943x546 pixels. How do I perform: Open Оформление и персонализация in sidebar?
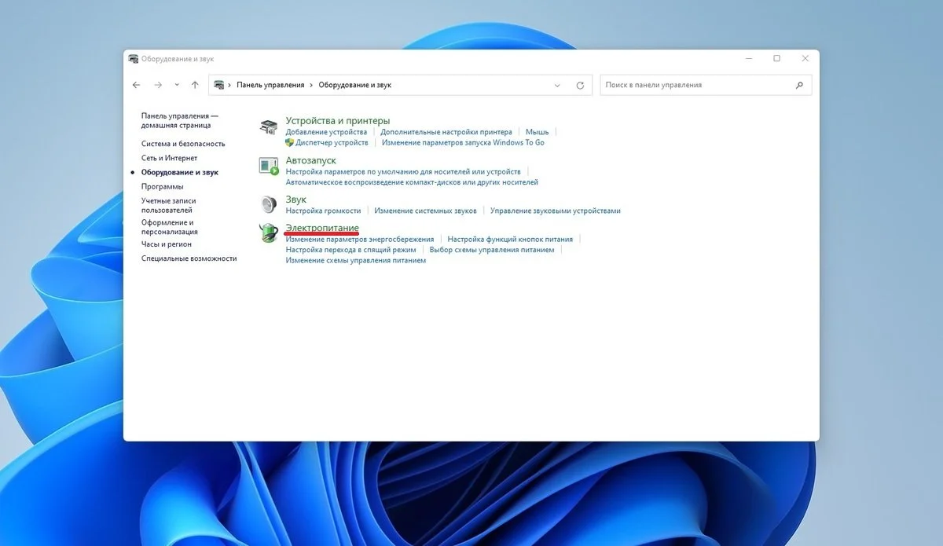tap(170, 227)
